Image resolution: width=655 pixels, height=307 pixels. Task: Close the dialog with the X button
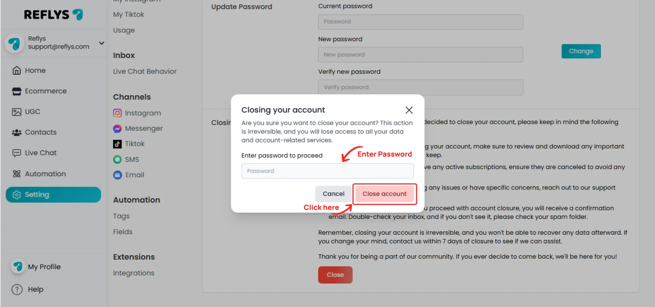coord(409,110)
